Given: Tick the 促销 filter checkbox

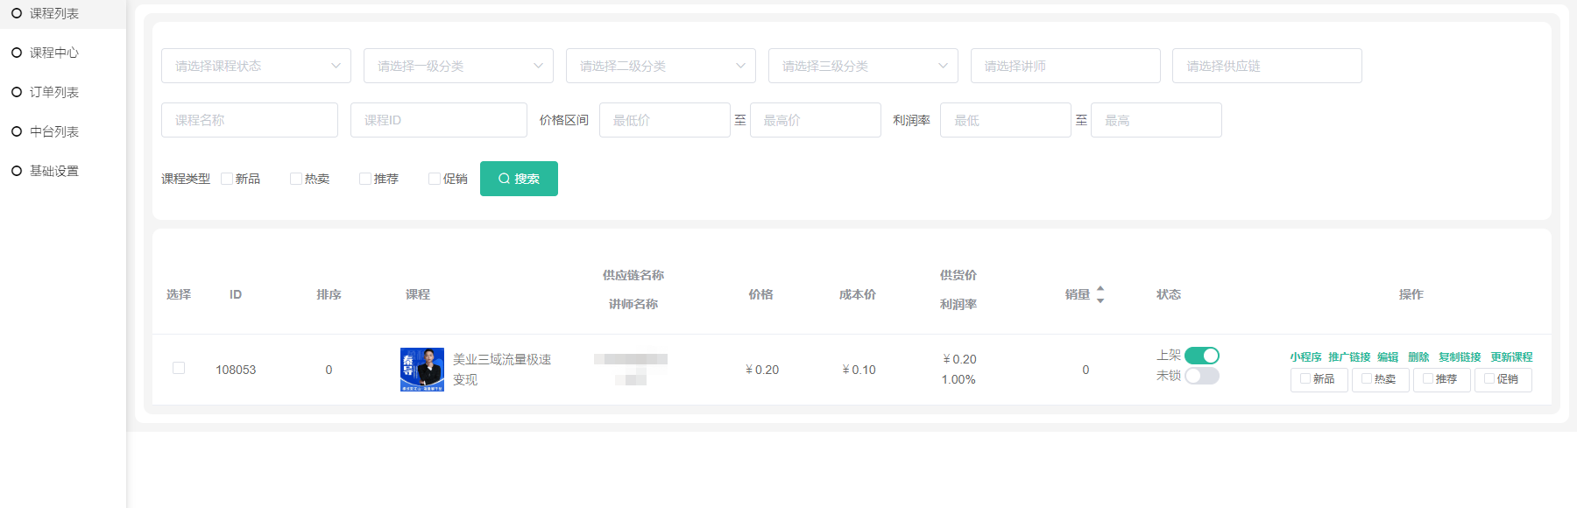Looking at the screenshot, I should [x=434, y=179].
